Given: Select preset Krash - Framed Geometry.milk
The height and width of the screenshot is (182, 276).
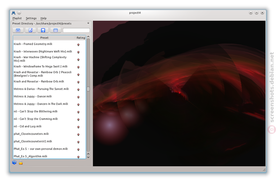Looking at the screenshot, I should point(33,44).
